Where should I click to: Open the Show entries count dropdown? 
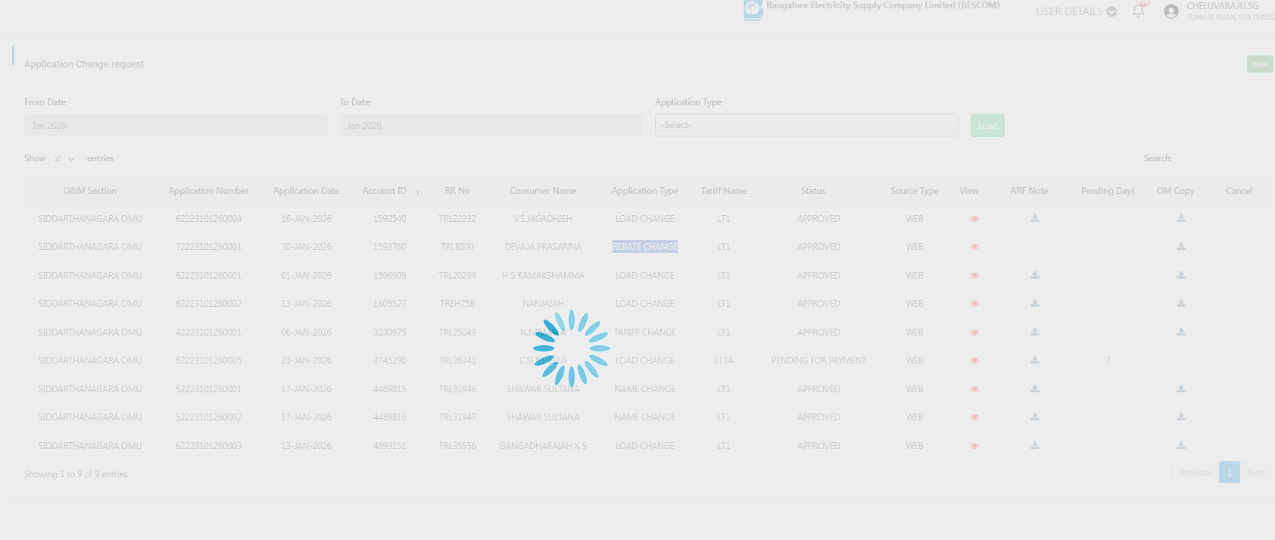point(65,158)
